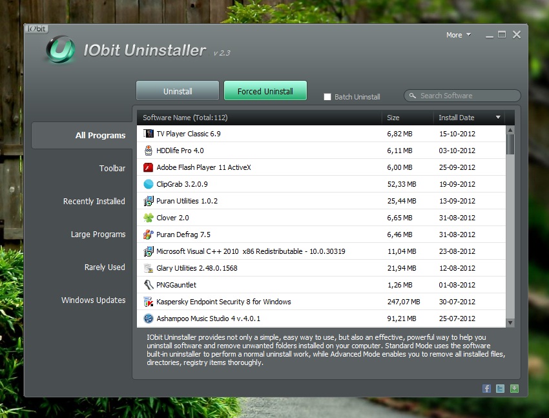Select Microsoft Visual C++ 2010 Redistributable
Image resolution: width=549 pixels, height=418 pixels.
coord(321,251)
